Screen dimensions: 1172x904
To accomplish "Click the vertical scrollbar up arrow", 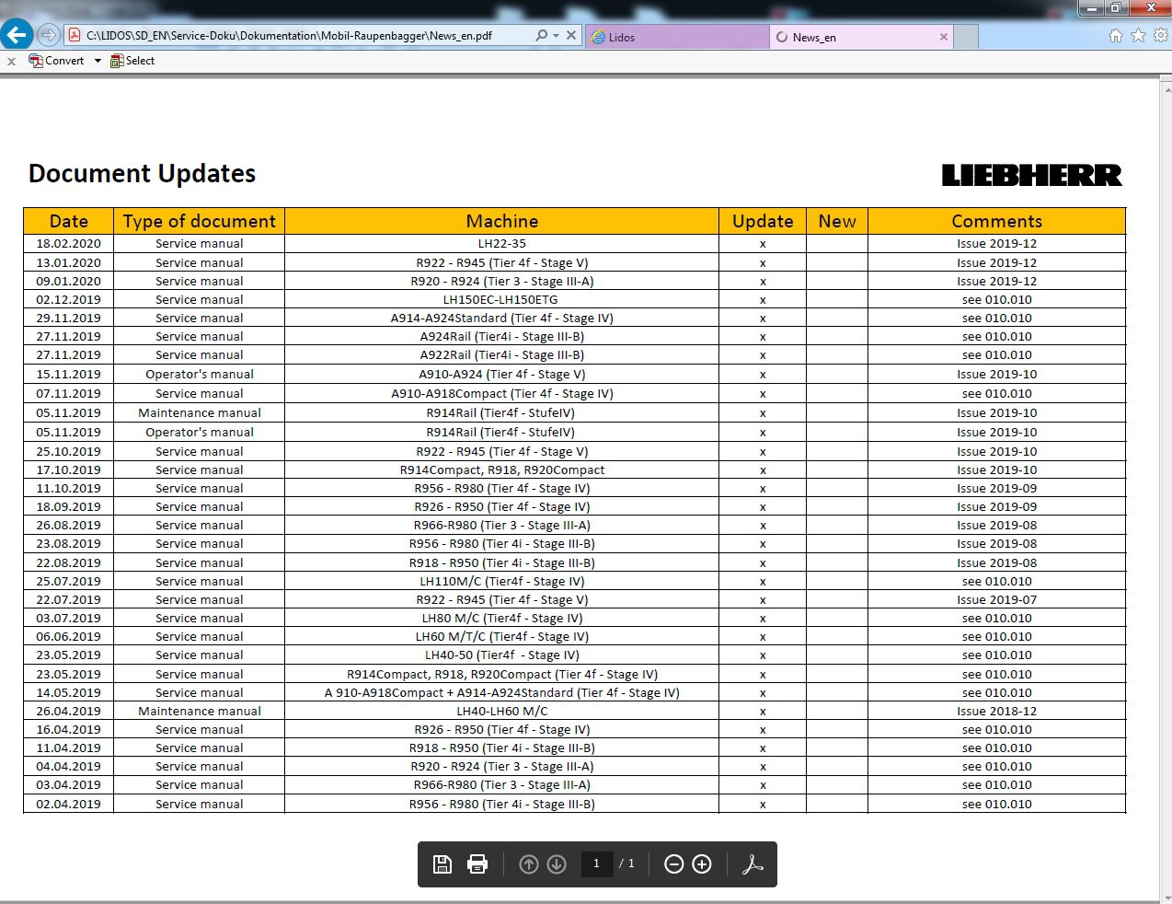I will (x=1166, y=90).
